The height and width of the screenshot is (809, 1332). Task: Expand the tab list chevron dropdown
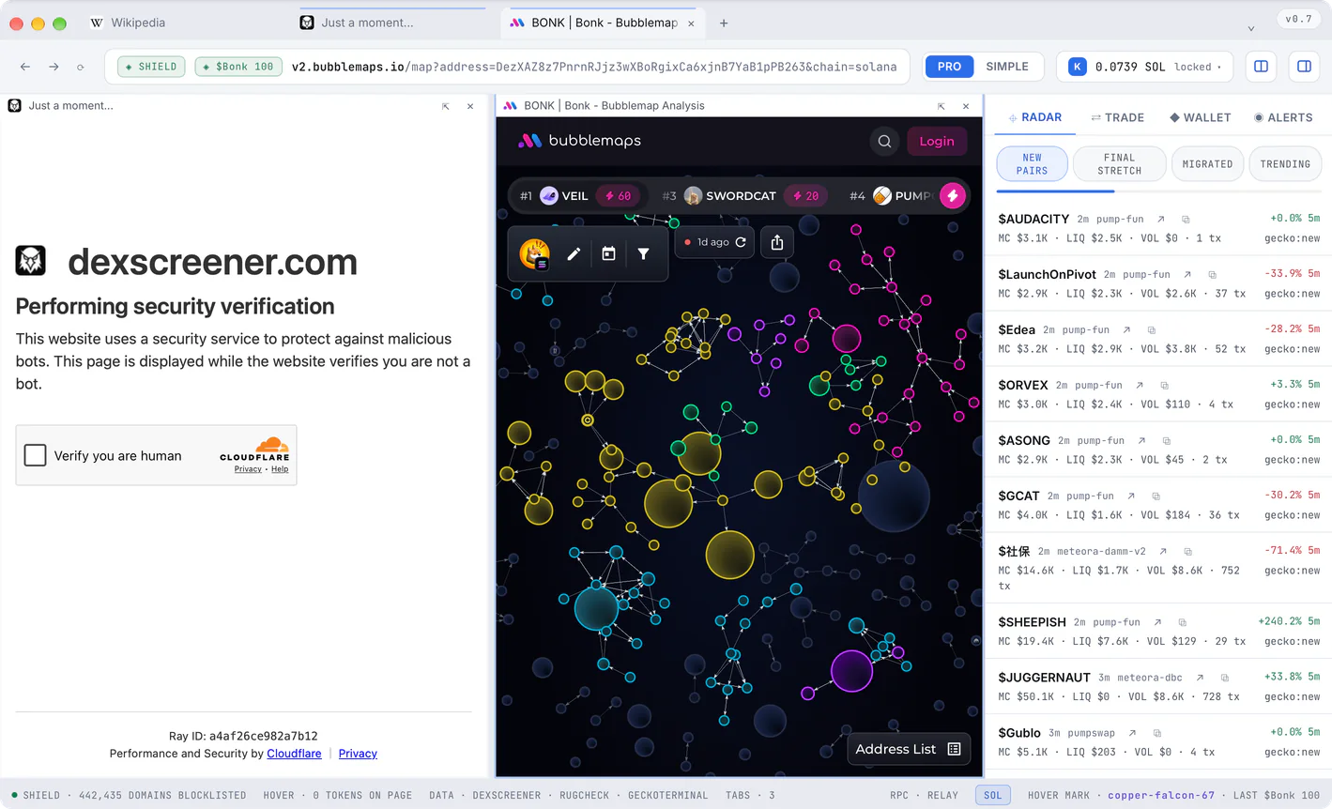(1251, 29)
